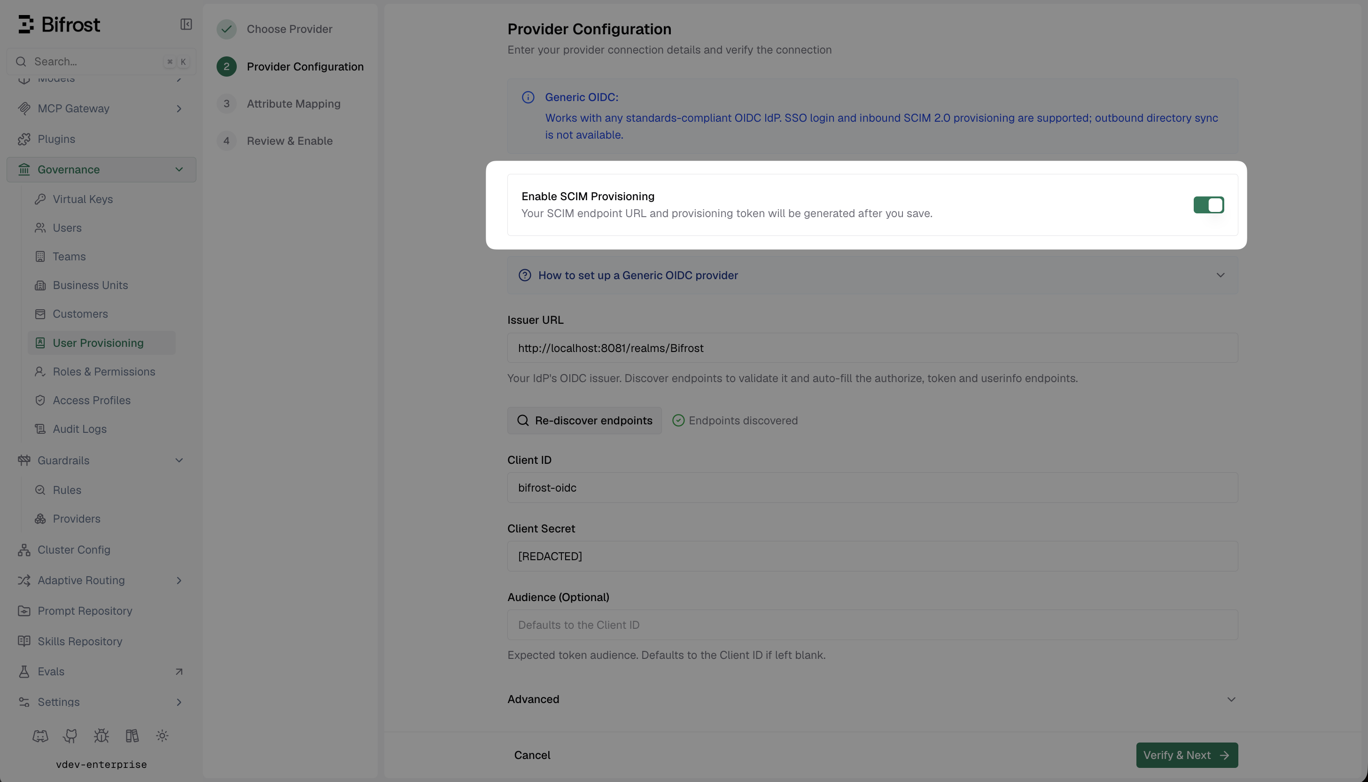Go to the Choose Provider step

point(274,29)
